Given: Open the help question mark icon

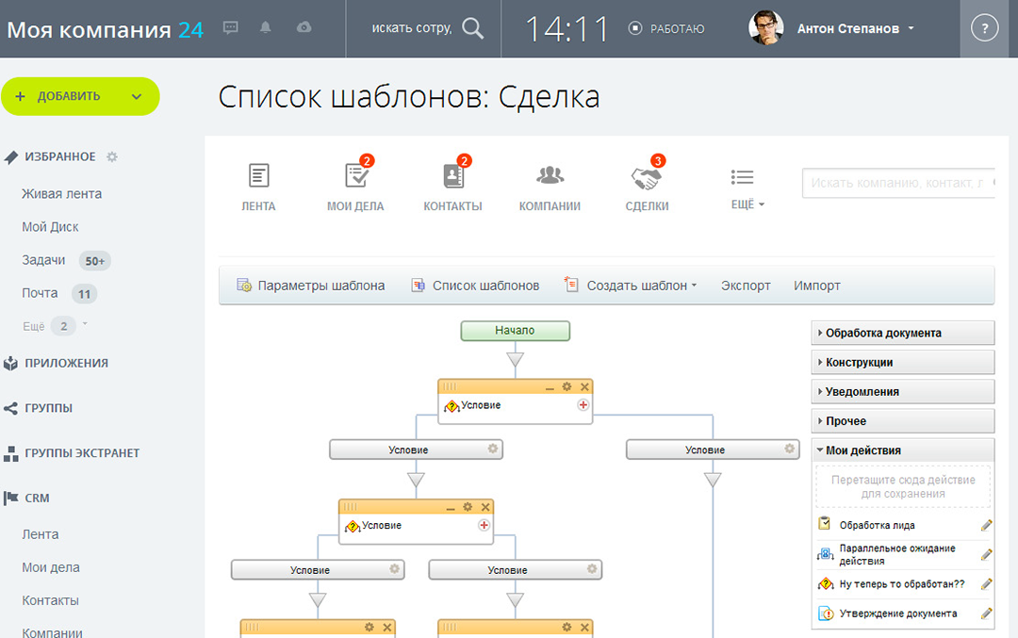Looking at the screenshot, I should (x=984, y=29).
